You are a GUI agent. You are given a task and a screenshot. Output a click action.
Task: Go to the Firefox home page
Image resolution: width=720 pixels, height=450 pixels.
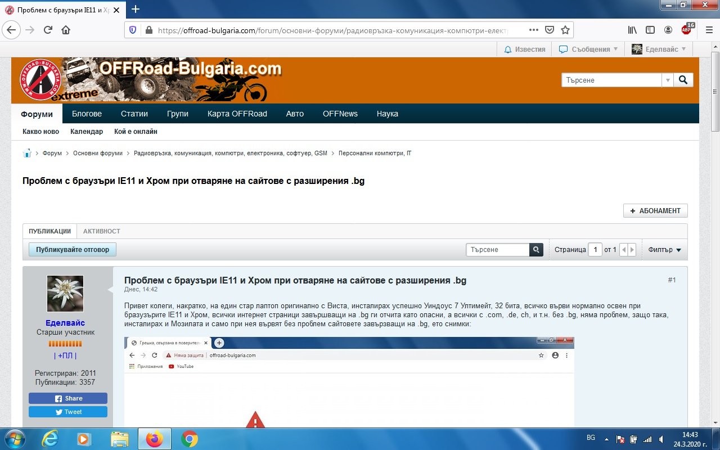(66, 30)
